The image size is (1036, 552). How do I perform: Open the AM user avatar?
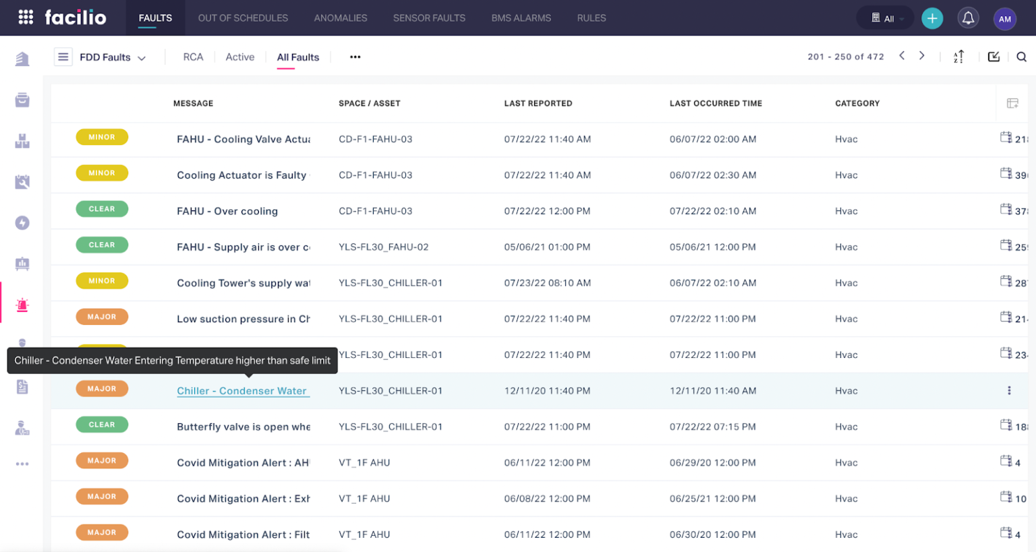click(1004, 19)
